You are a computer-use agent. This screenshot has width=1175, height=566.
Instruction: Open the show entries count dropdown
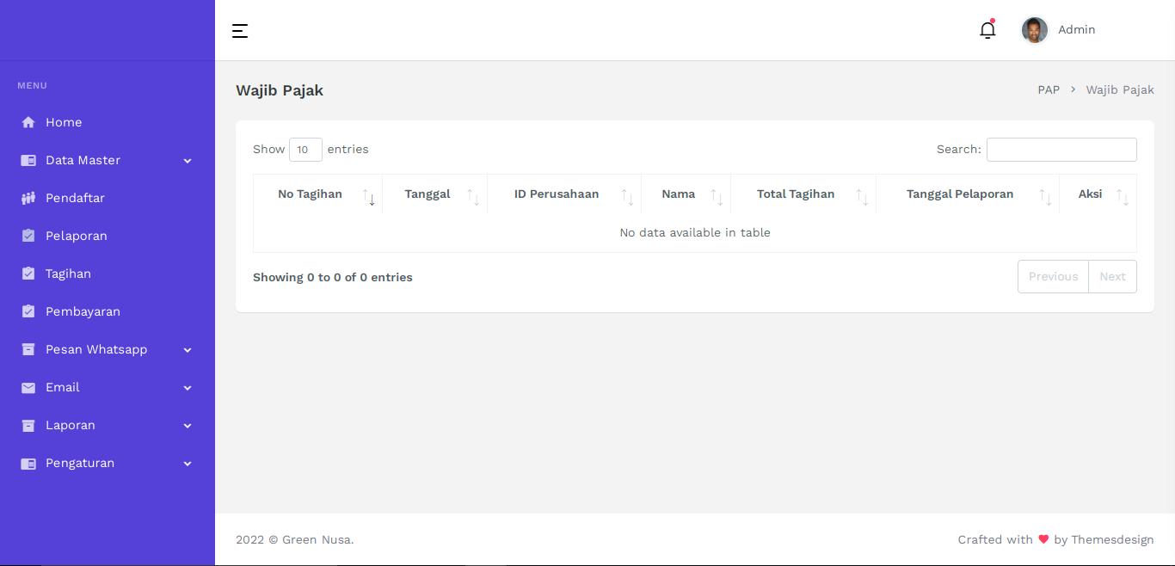tap(305, 150)
